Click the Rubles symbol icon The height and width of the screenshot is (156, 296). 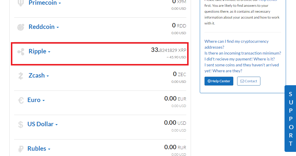tap(21, 149)
